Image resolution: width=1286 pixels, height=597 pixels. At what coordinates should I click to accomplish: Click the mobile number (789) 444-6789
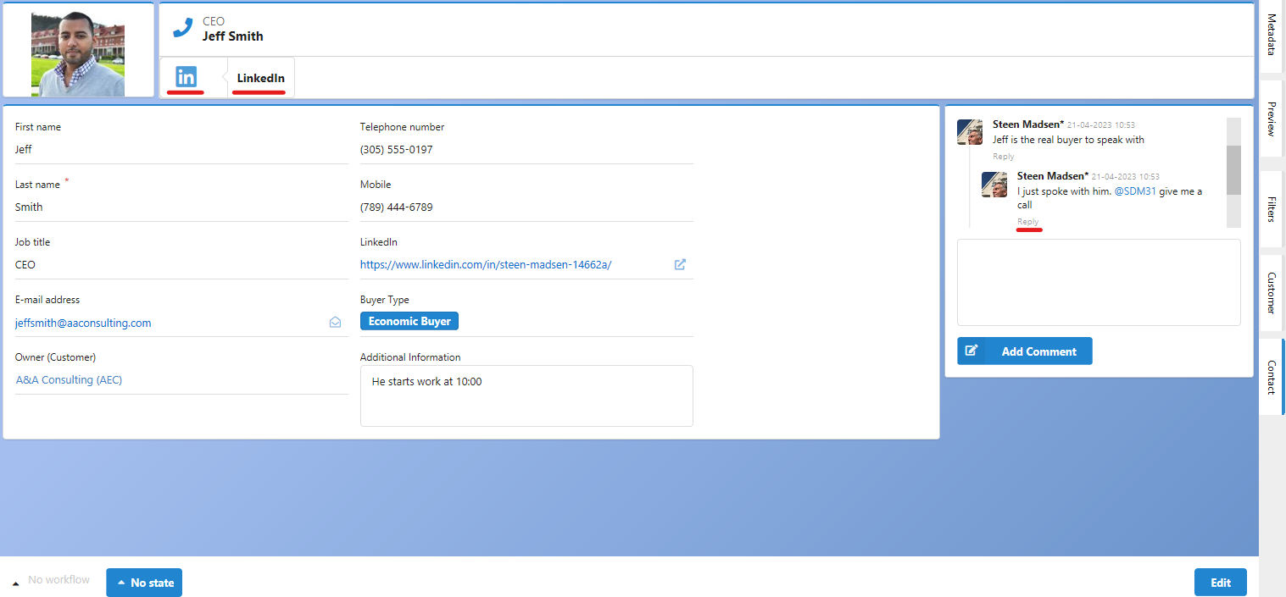point(396,207)
